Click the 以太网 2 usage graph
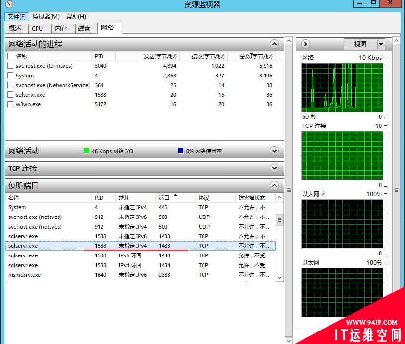 click(x=342, y=224)
